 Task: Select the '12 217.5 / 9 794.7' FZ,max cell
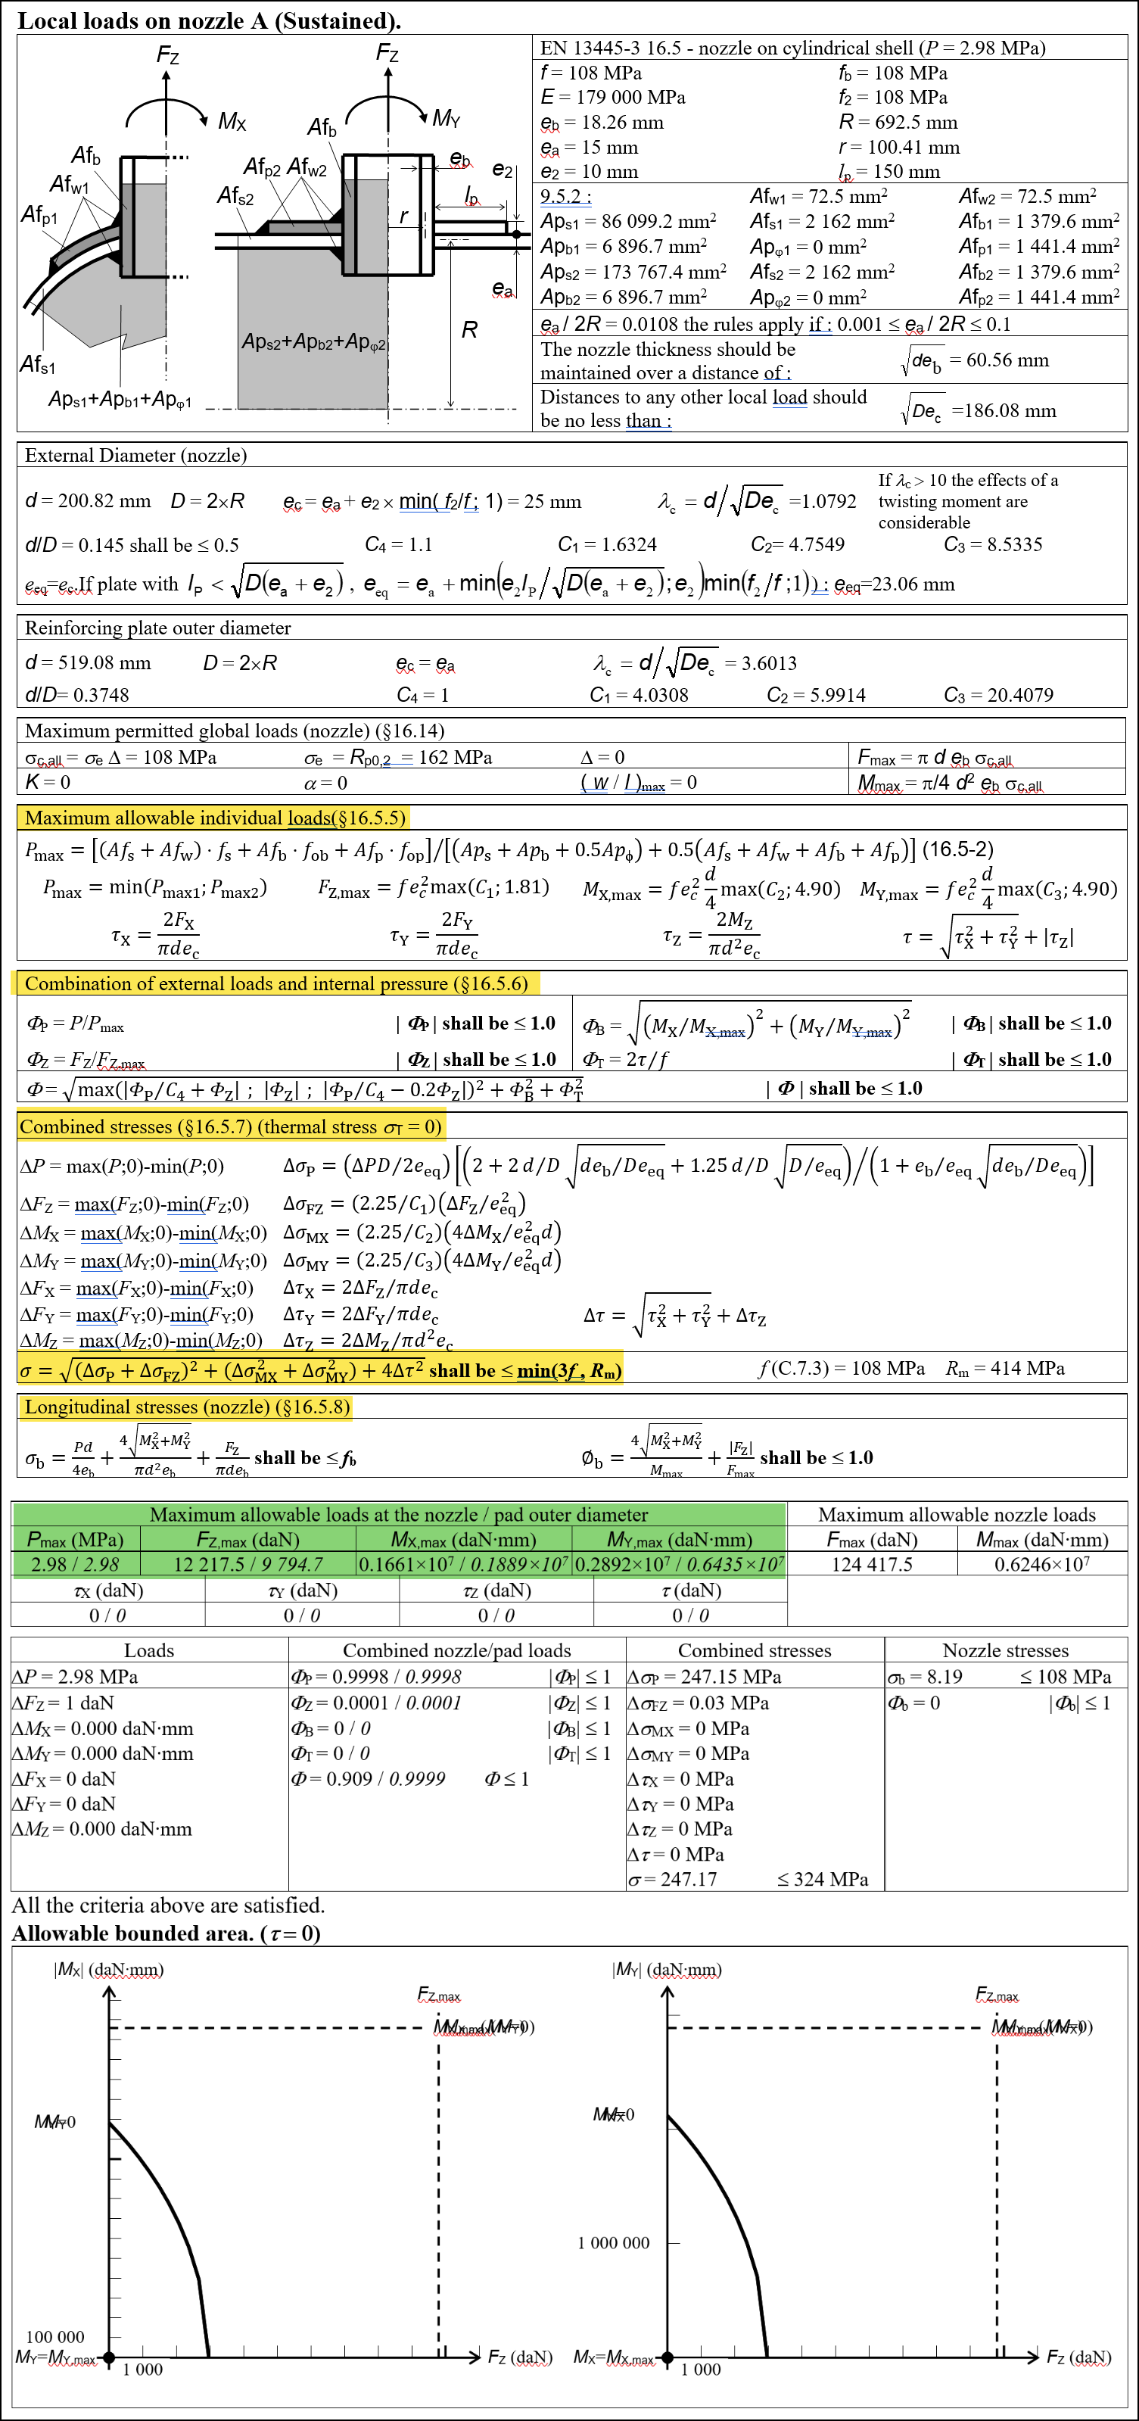pos(248,1564)
